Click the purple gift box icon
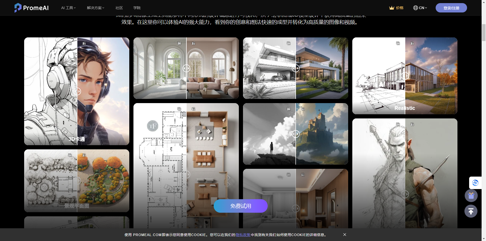Viewport: 486px width, 241px height. [x=471, y=196]
